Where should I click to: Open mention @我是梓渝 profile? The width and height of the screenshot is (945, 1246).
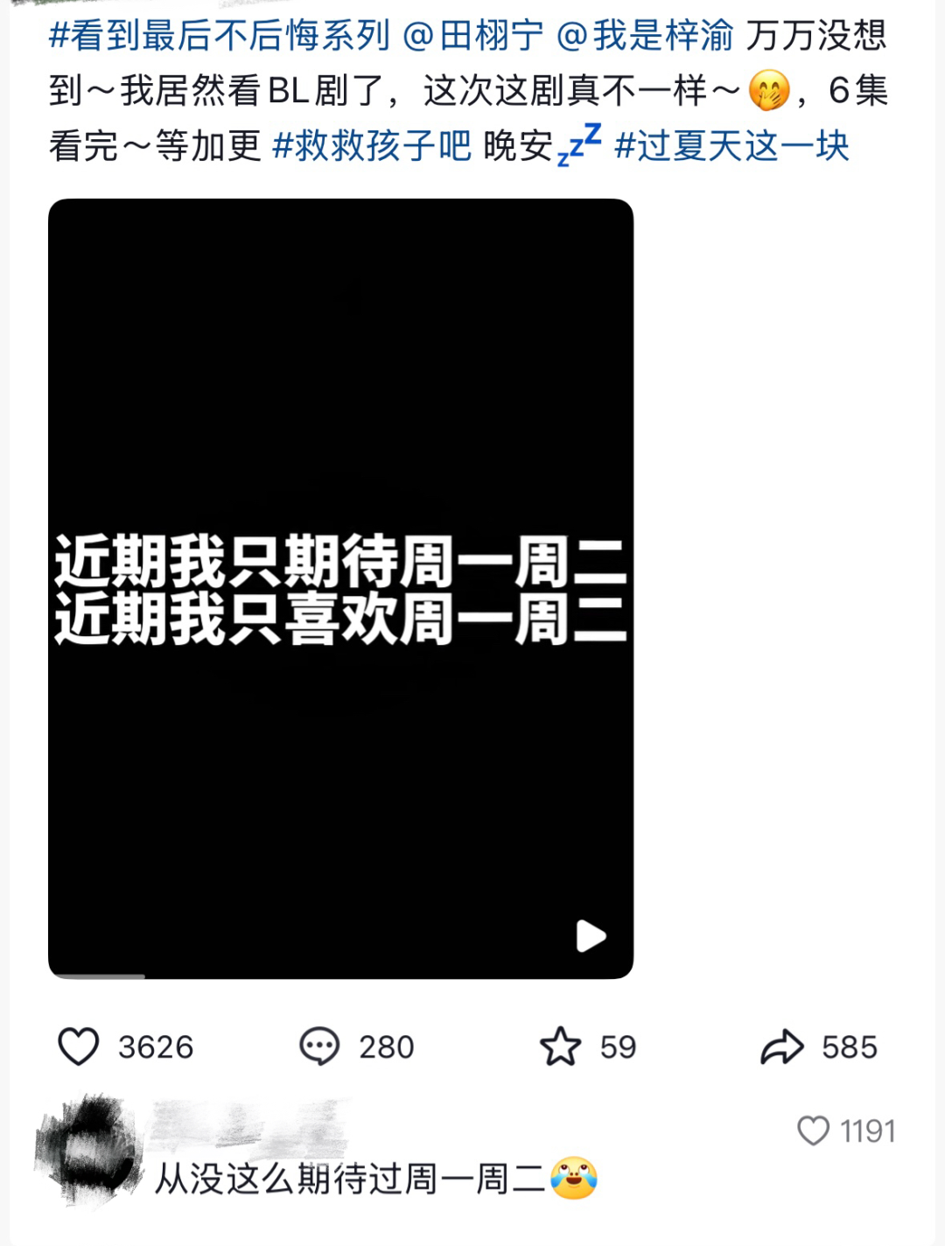tap(645, 36)
